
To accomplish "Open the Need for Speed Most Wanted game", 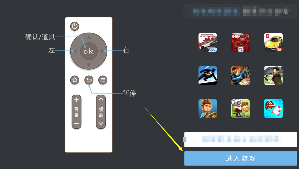I will pyautogui.click(x=208, y=43).
